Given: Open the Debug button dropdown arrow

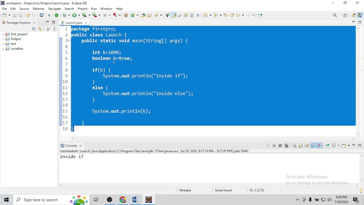Looking at the screenshot, I should tap(69, 15).
